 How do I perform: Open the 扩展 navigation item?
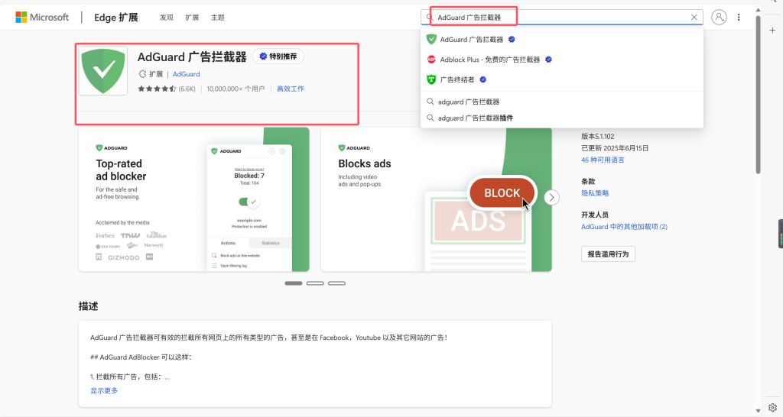[x=192, y=18]
